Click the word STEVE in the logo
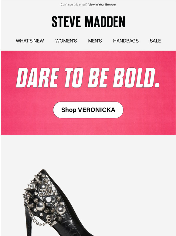 [66, 22]
